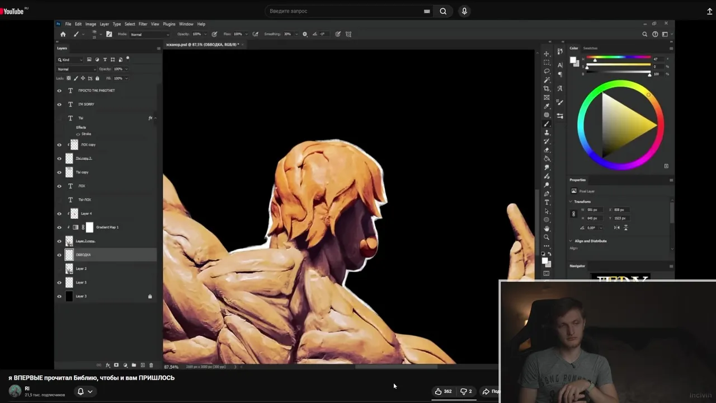The width and height of the screenshot is (716, 403).
Task: Open the brush Opacity dropdown arrow
Action: coord(205,34)
